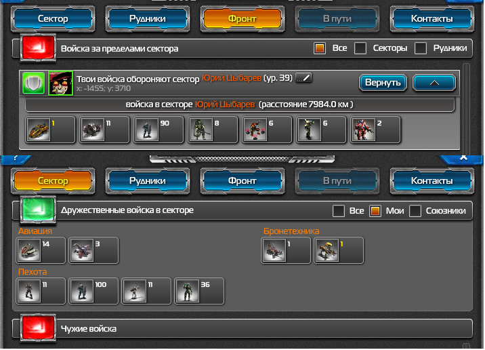Image resolution: width=485 pixels, height=350 pixels.
Task: Select the Бронетехника unit with yellow count 1
Action: tap(339, 250)
